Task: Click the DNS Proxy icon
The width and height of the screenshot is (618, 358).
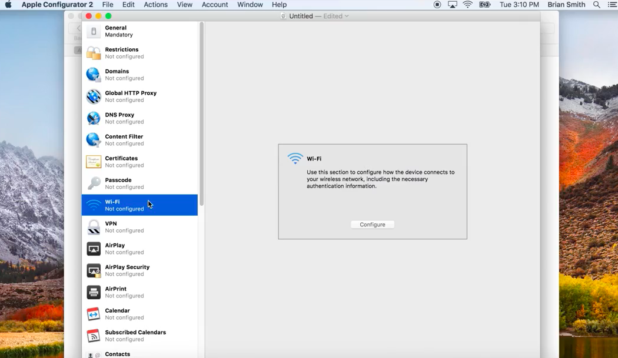Action: coord(94,118)
